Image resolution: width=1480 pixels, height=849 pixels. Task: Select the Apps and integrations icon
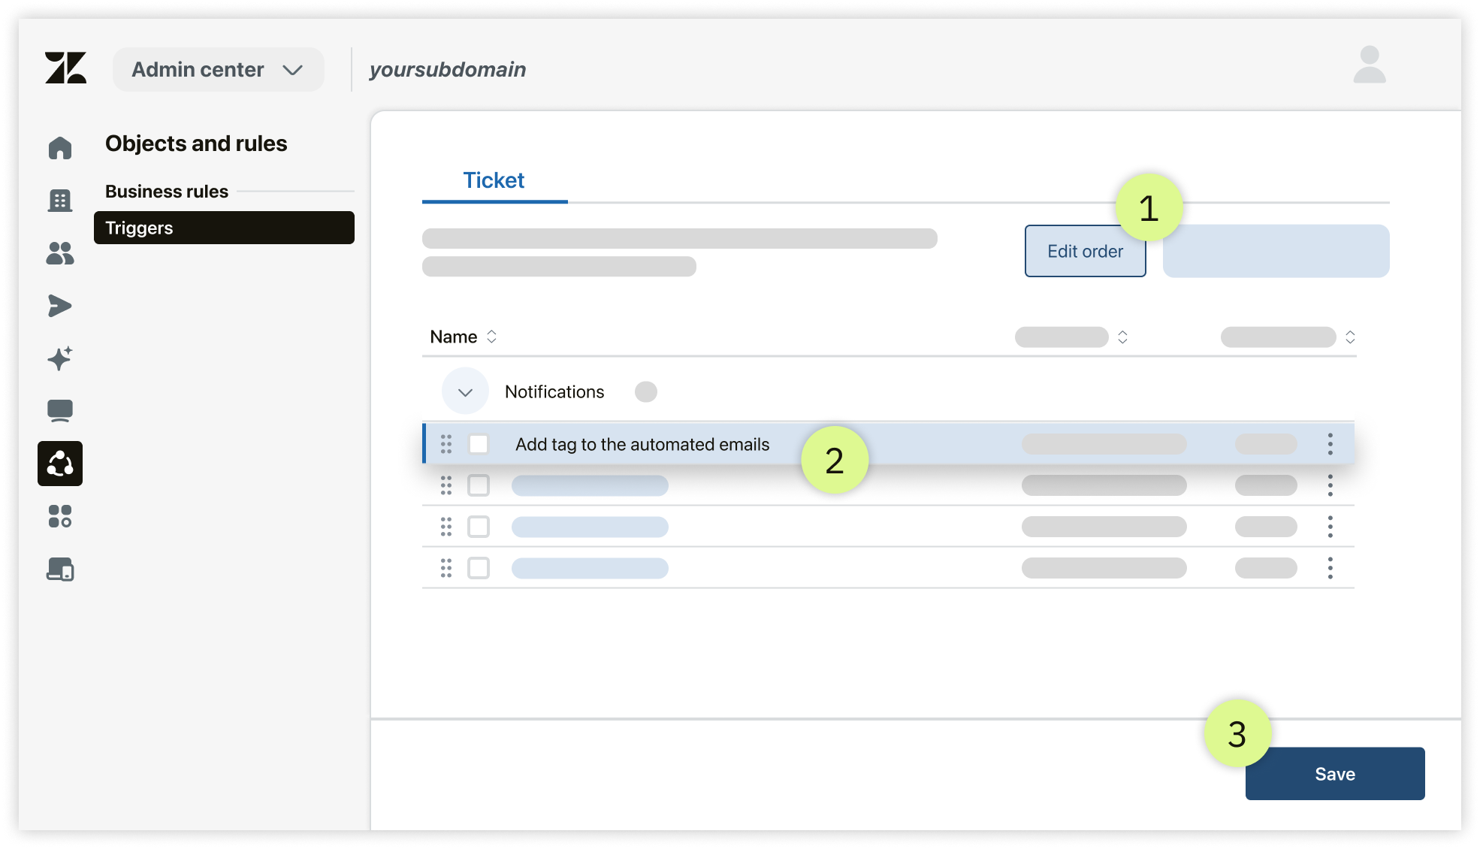(x=60, y=516)
